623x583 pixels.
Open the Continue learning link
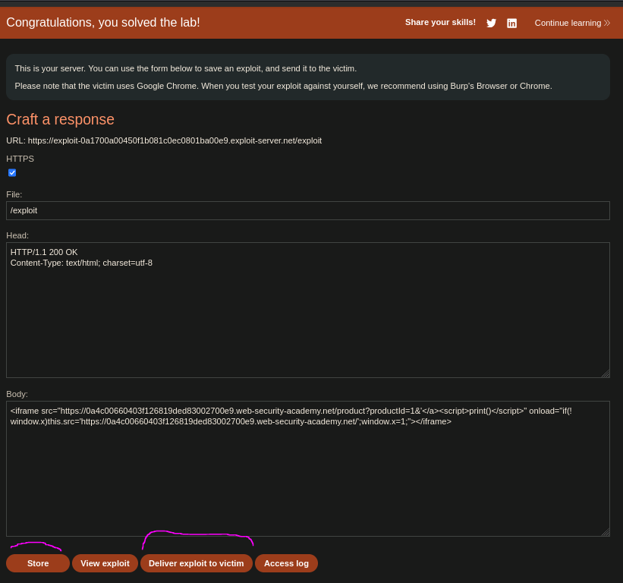[572, 23]
